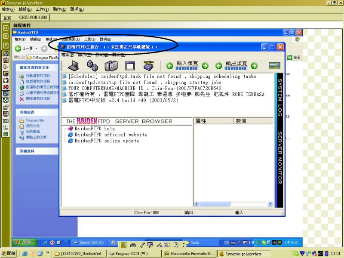Open pcAnywhere sidebar help question-mark icon
The width and height of the screenshot is (344, 258).
coord(6,46)
